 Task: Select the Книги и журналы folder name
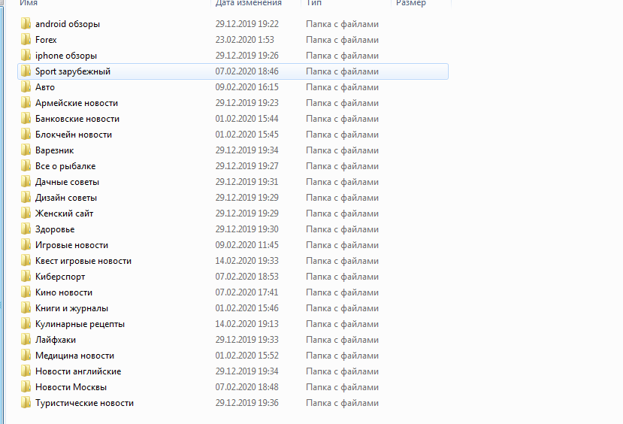pos(71,308)
